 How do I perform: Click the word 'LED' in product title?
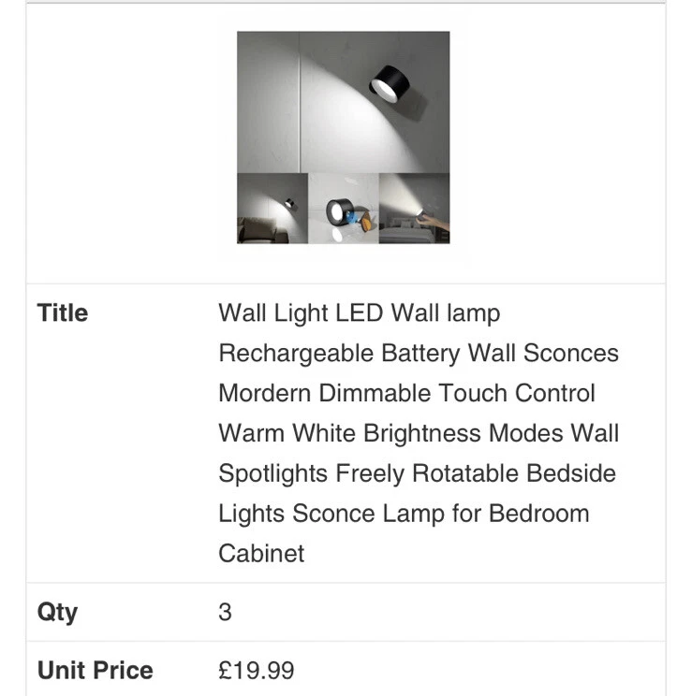pos(360,313)
